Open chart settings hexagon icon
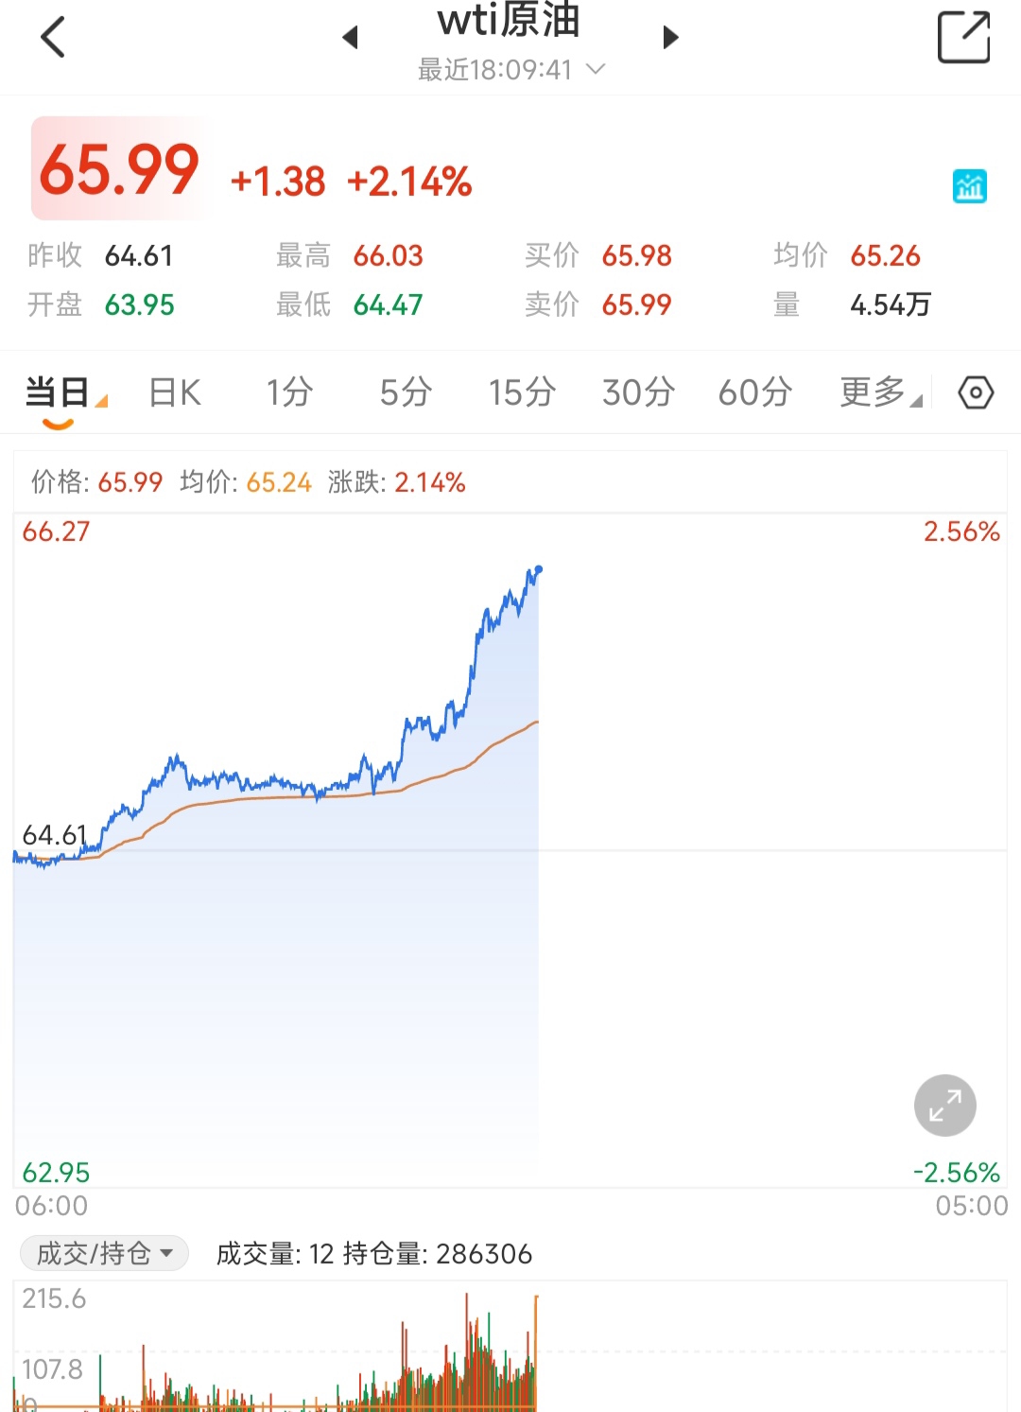The height and width of the screenshot is (1412, 1021). (x=976, y=392)
